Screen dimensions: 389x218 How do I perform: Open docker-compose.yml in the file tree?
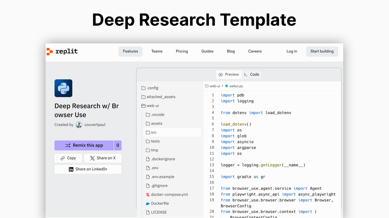pyautogui.click(x=170, y=195)
